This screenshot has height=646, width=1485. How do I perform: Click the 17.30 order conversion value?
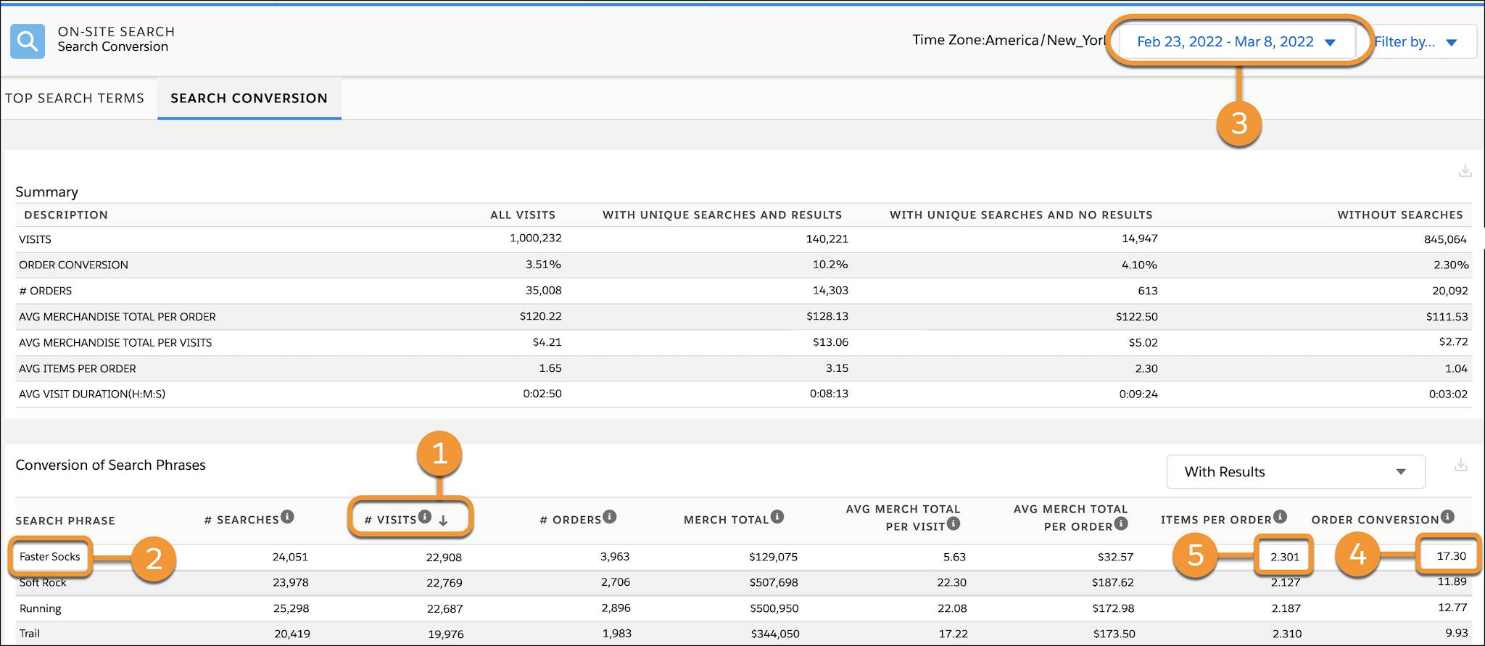1452,556
